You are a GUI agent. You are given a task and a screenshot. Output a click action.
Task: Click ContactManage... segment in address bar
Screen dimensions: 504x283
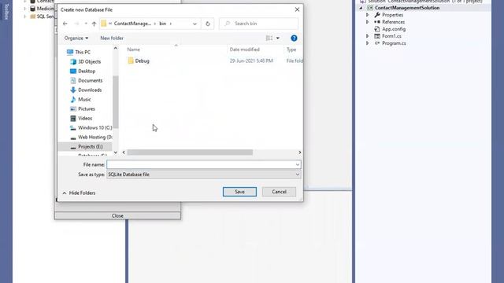click(x=132, y=24)
